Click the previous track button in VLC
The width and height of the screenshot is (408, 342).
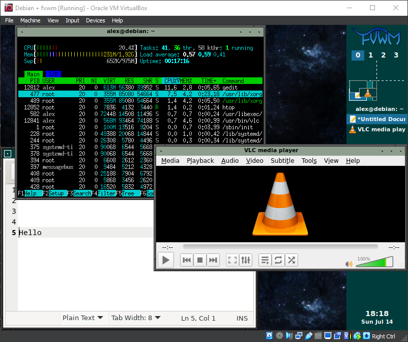click(x=187, y=261)
